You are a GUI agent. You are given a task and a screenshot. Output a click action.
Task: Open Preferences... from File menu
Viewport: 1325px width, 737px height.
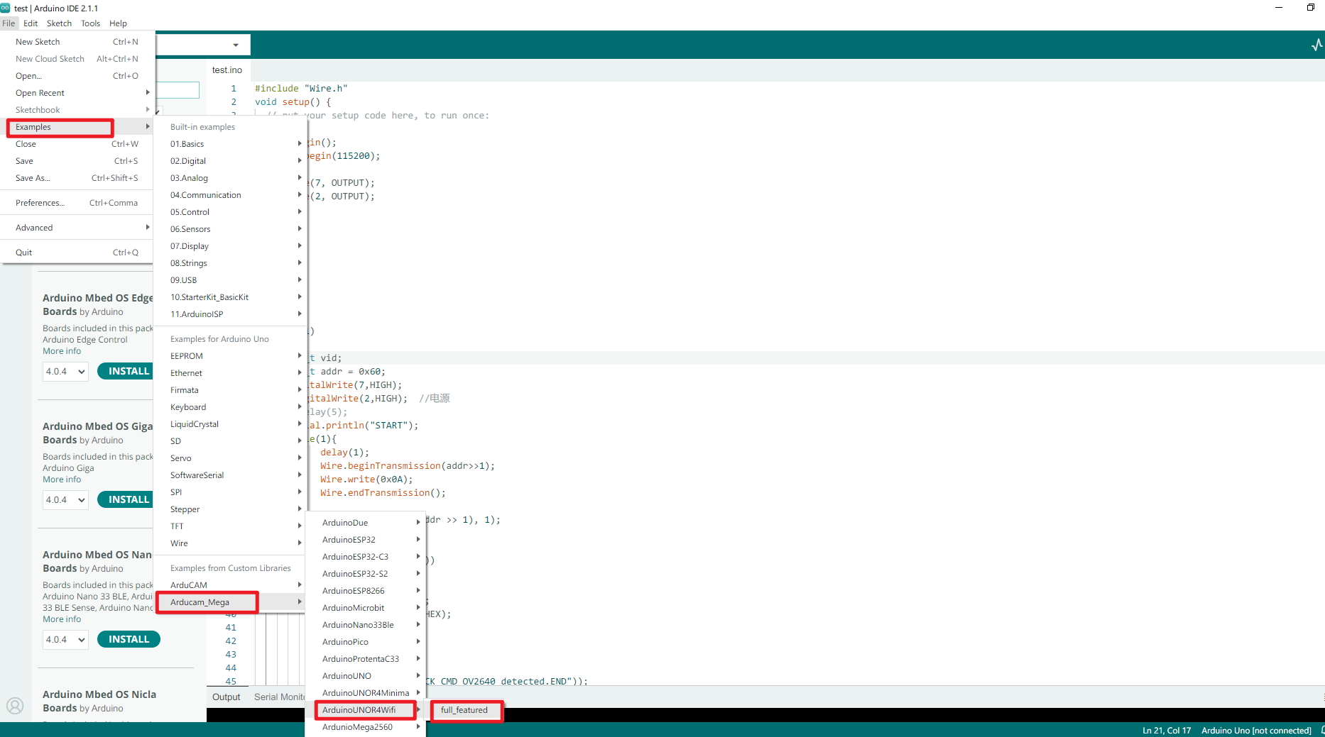[x=77, y=203]
